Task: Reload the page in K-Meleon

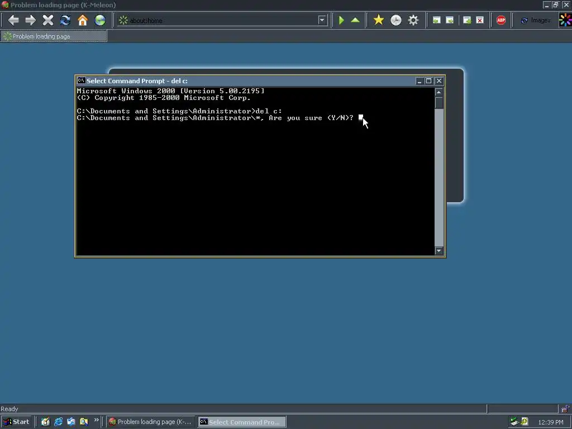Action: pos(65,20)
